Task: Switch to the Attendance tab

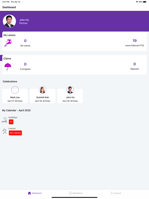Action: 76,193
